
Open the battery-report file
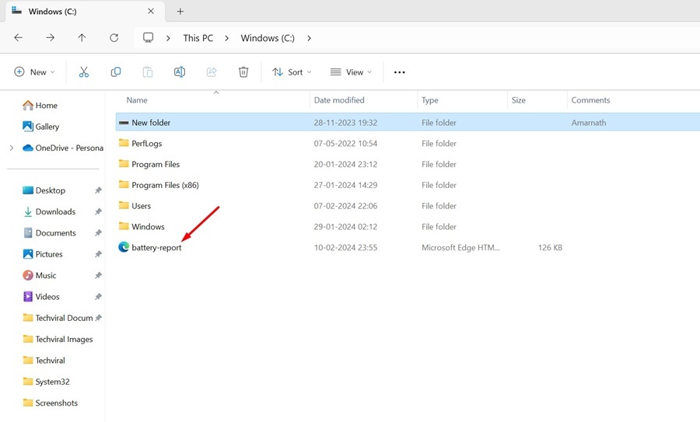[x=156, y=248]
